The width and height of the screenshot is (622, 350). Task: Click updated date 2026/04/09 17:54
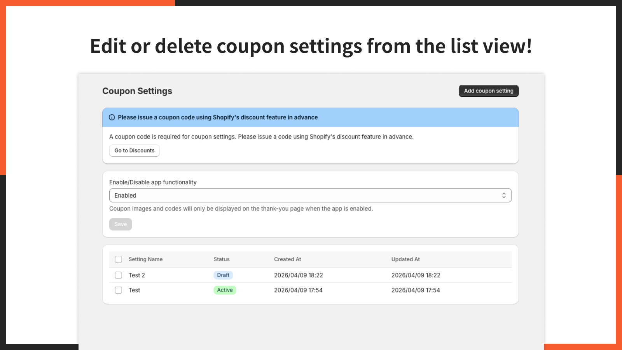pos(416,290)
